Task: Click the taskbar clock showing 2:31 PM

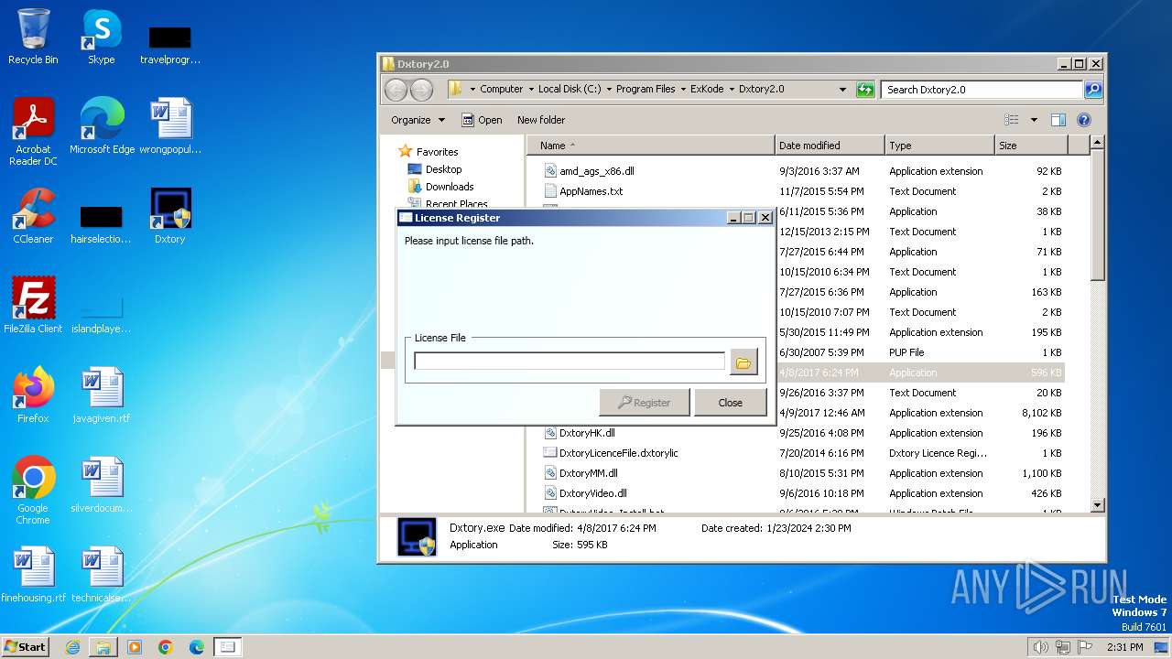Action: (x=1124, y=647)
